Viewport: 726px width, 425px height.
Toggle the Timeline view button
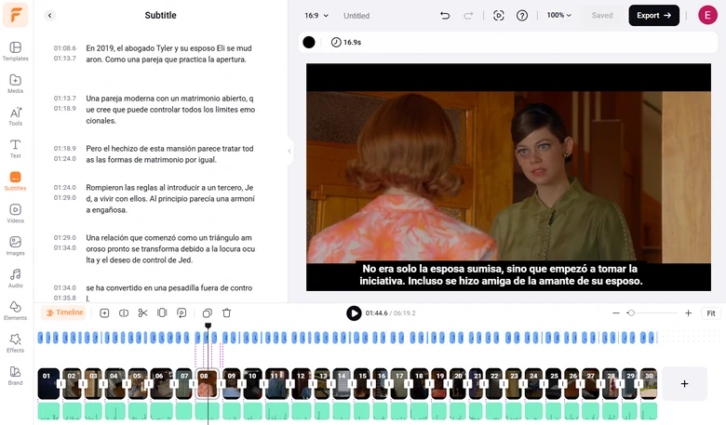coord(65,313)
